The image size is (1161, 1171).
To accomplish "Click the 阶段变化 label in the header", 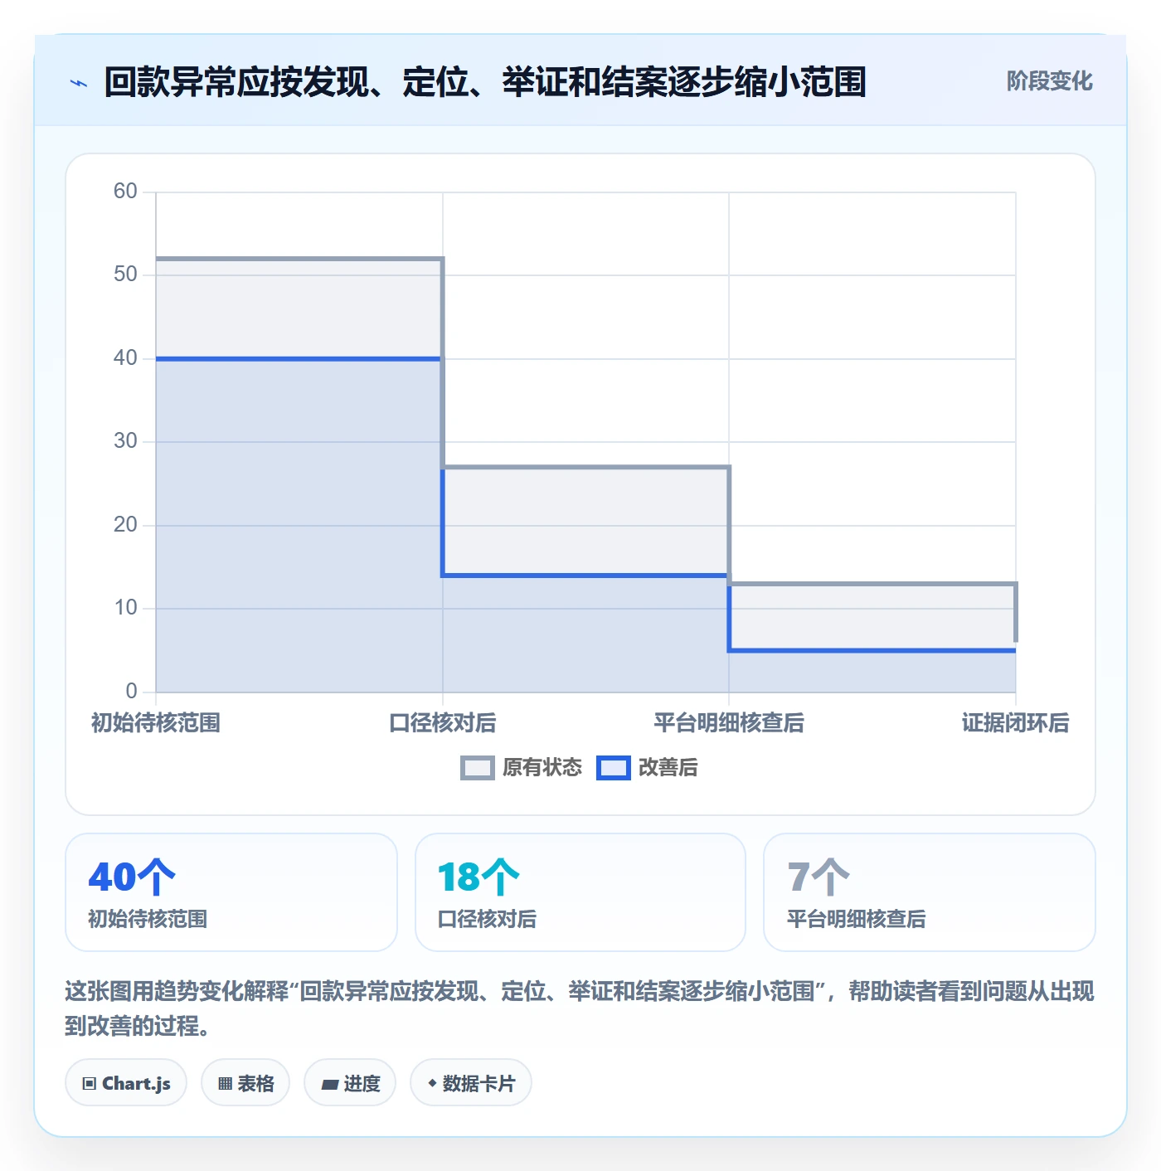I will point(1049,81).
